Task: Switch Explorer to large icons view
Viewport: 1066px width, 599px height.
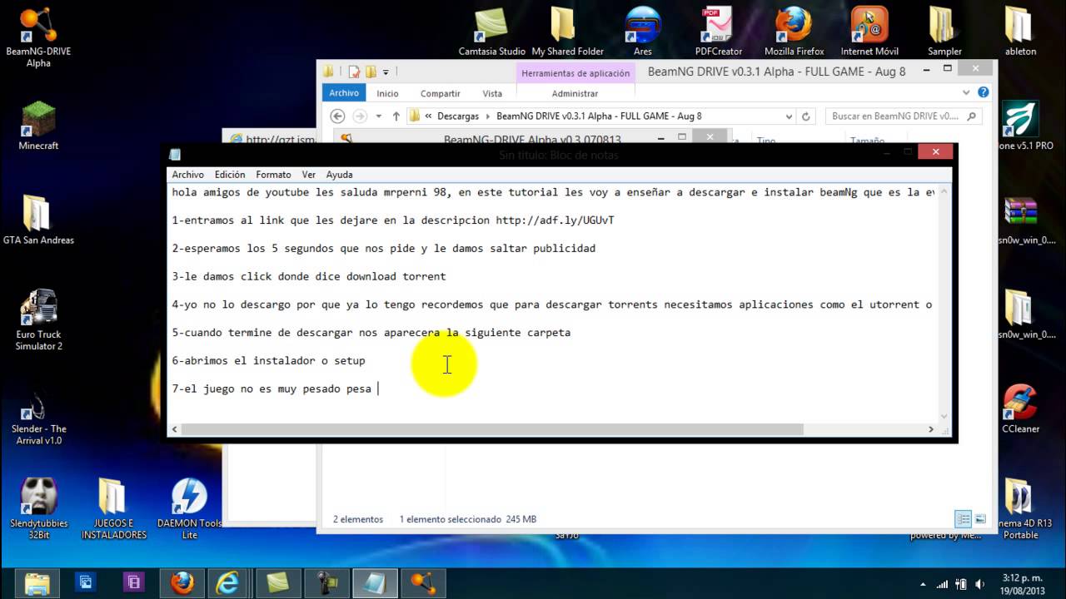Action: tap(979, 519)
